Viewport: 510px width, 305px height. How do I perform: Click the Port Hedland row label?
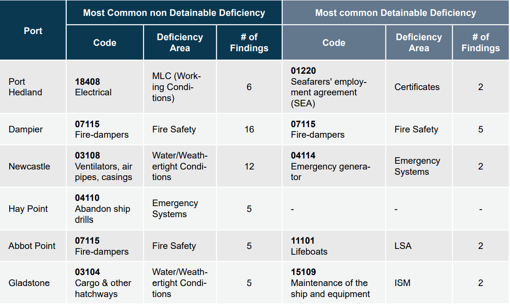coord(33,87)
